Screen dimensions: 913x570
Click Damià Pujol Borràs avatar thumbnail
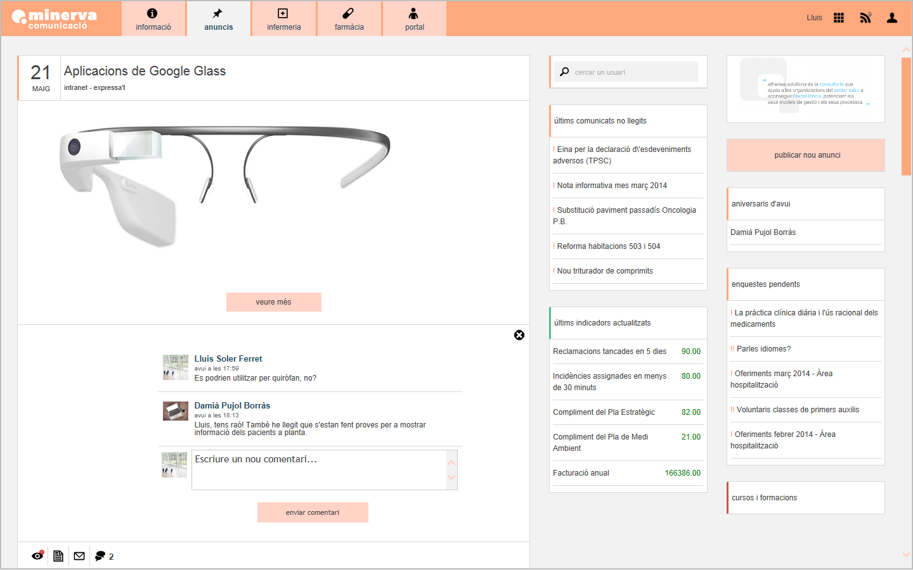(x=176, y=411)
